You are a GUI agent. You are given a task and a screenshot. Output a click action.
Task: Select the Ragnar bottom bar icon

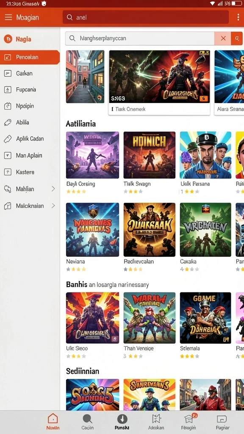[222, 422]
